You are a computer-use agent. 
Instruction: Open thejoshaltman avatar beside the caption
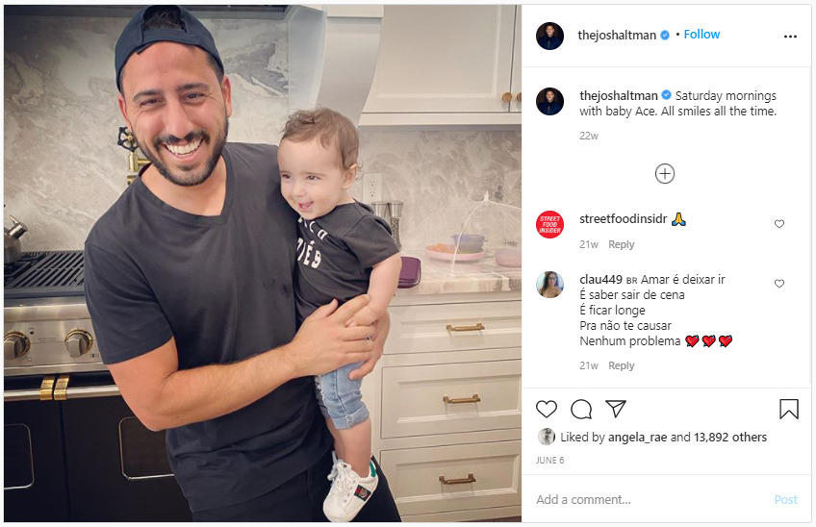pos(549,101)
